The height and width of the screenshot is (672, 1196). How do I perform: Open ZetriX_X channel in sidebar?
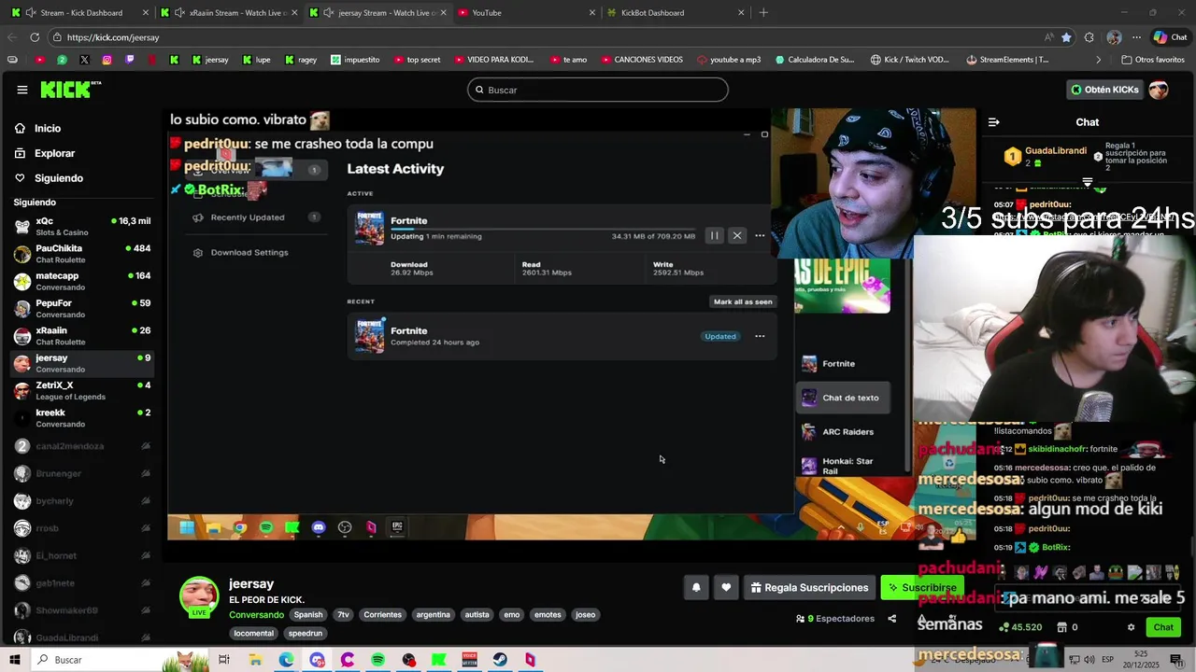(x=82, y=390)
